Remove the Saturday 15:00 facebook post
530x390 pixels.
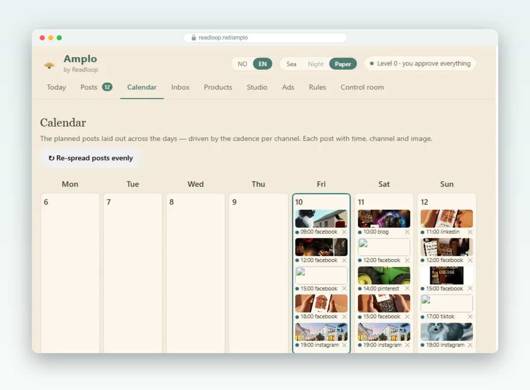coord(407,317)
